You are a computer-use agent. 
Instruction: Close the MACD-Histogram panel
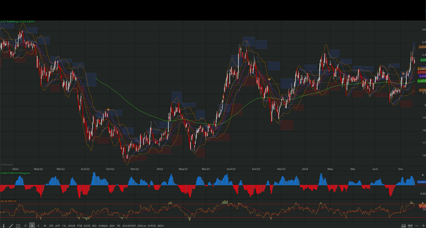click(423, 175)
